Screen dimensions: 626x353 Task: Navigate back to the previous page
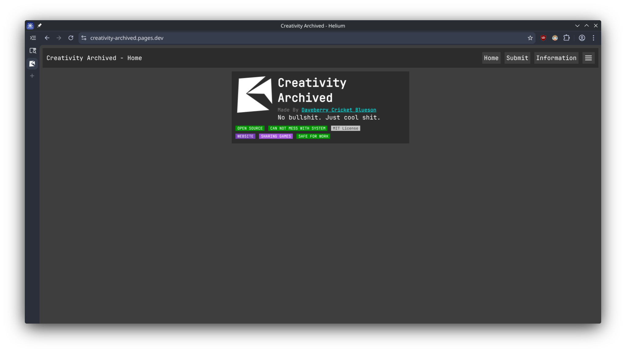click(x=47, y=38)
